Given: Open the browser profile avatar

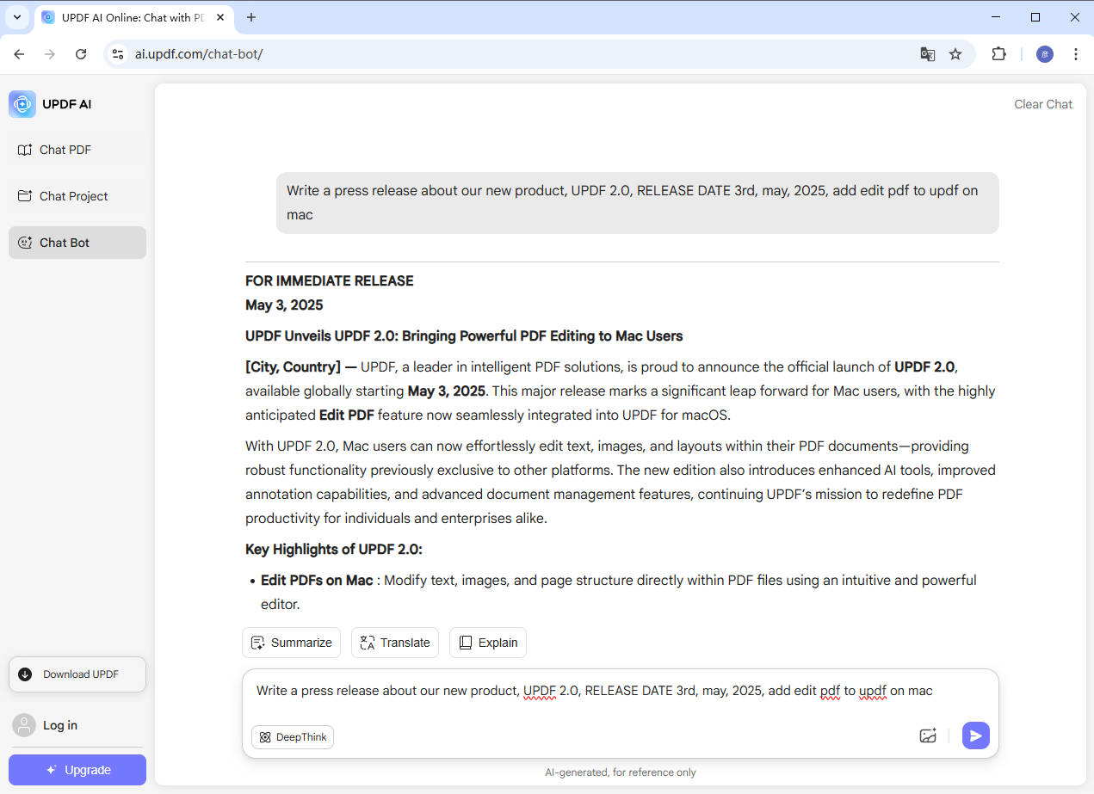Looking at the screenshot, I should (x=1045, y=53).
